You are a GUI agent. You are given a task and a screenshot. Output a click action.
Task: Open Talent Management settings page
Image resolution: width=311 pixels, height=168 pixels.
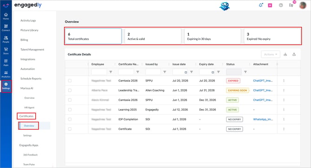tap(32, 50)
